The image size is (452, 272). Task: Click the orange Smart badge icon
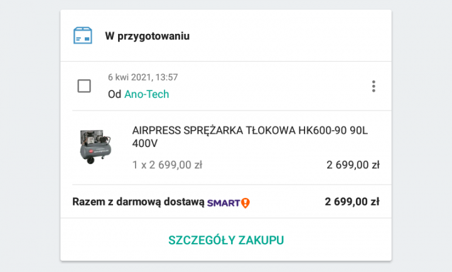pos(245,202)
